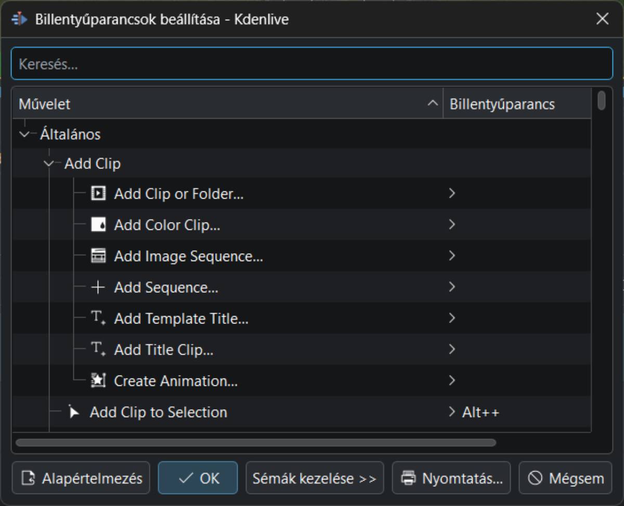The image size is (624, 506).
Task: Select the Add Template Title... row
Action: tap(302, 318)
